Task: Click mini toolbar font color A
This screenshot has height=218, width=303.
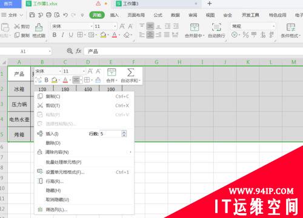Action: point(65,80)
